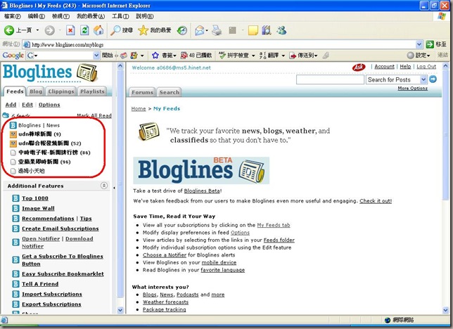The image size is (453, 329).
Task: Click the Bloglines newspaper logo in sidebar
Action: 87,72
